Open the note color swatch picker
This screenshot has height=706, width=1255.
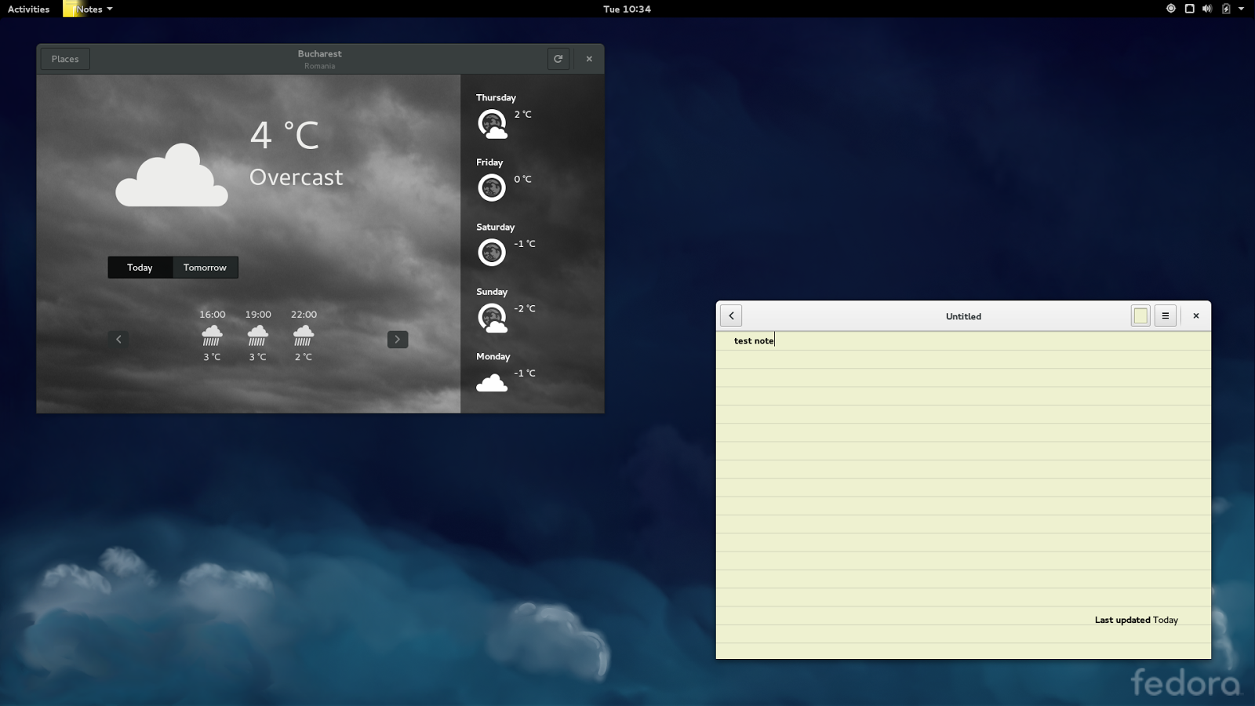click(1139, 315)
